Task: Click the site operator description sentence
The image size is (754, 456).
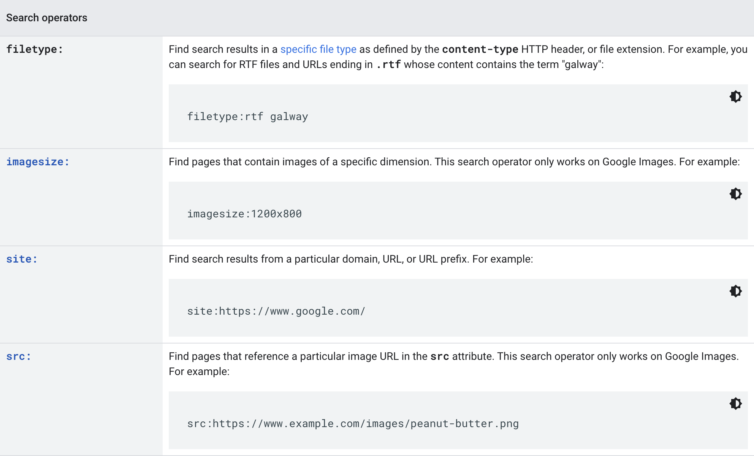Action: [351, 259]
